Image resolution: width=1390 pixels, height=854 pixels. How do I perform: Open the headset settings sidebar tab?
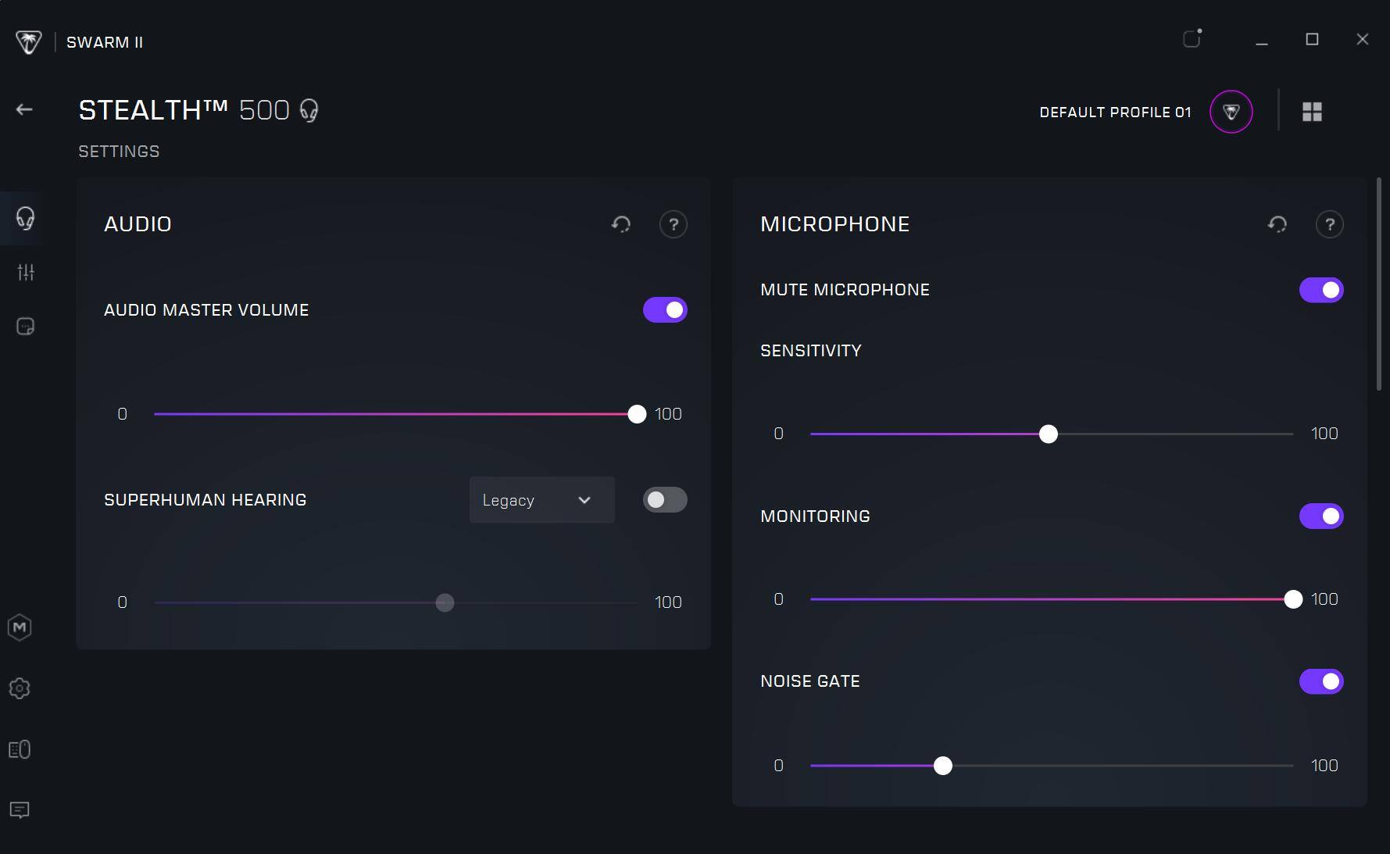tap(25, 218)
